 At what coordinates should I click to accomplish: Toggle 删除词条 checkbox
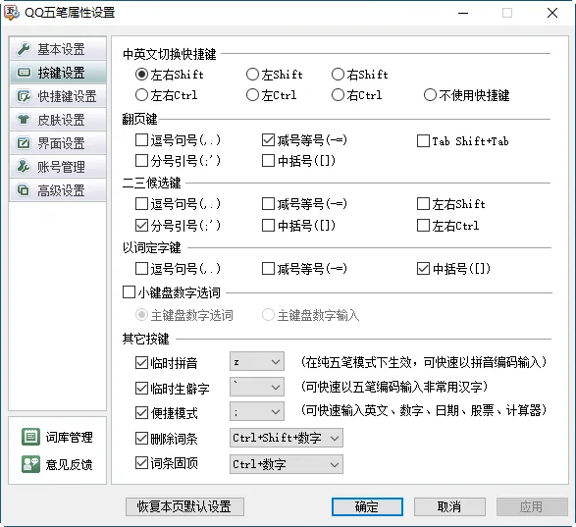[x=142, y=438]
